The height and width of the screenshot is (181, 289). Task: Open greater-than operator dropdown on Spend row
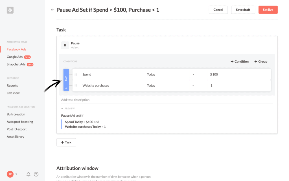199,74
